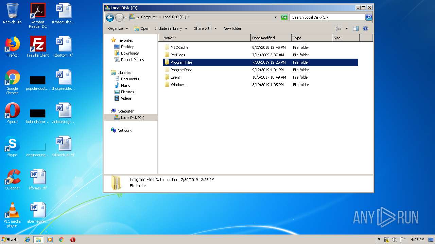Open the Share with dropdown

[x=205, y=28]
